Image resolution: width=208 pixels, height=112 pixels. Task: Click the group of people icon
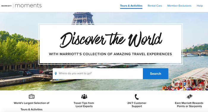click(x=84, y=97)
